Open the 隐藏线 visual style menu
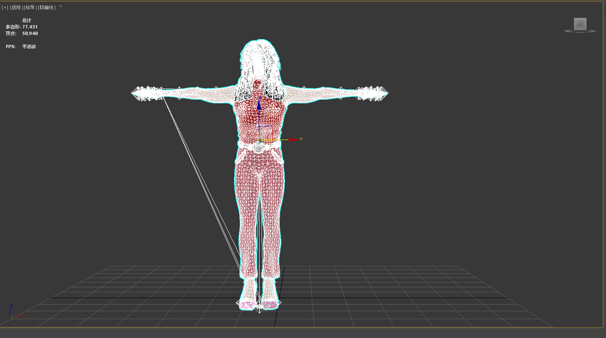 pyautogui.click(x=47, y=8)
